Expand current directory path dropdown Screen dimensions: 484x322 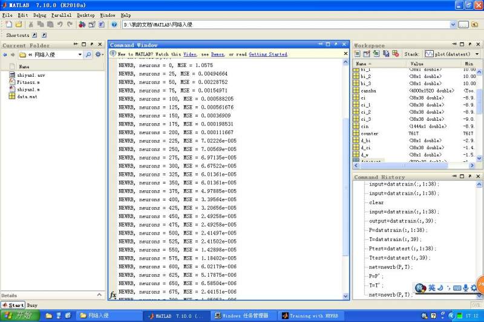click(453, 25)
